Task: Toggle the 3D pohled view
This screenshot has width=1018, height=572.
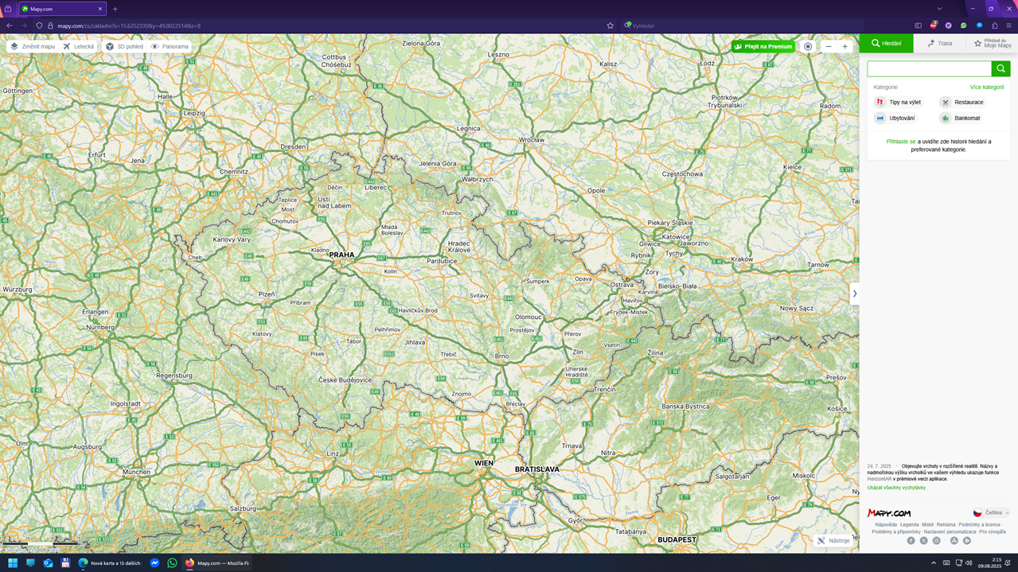Action: [x=124, y=47]
